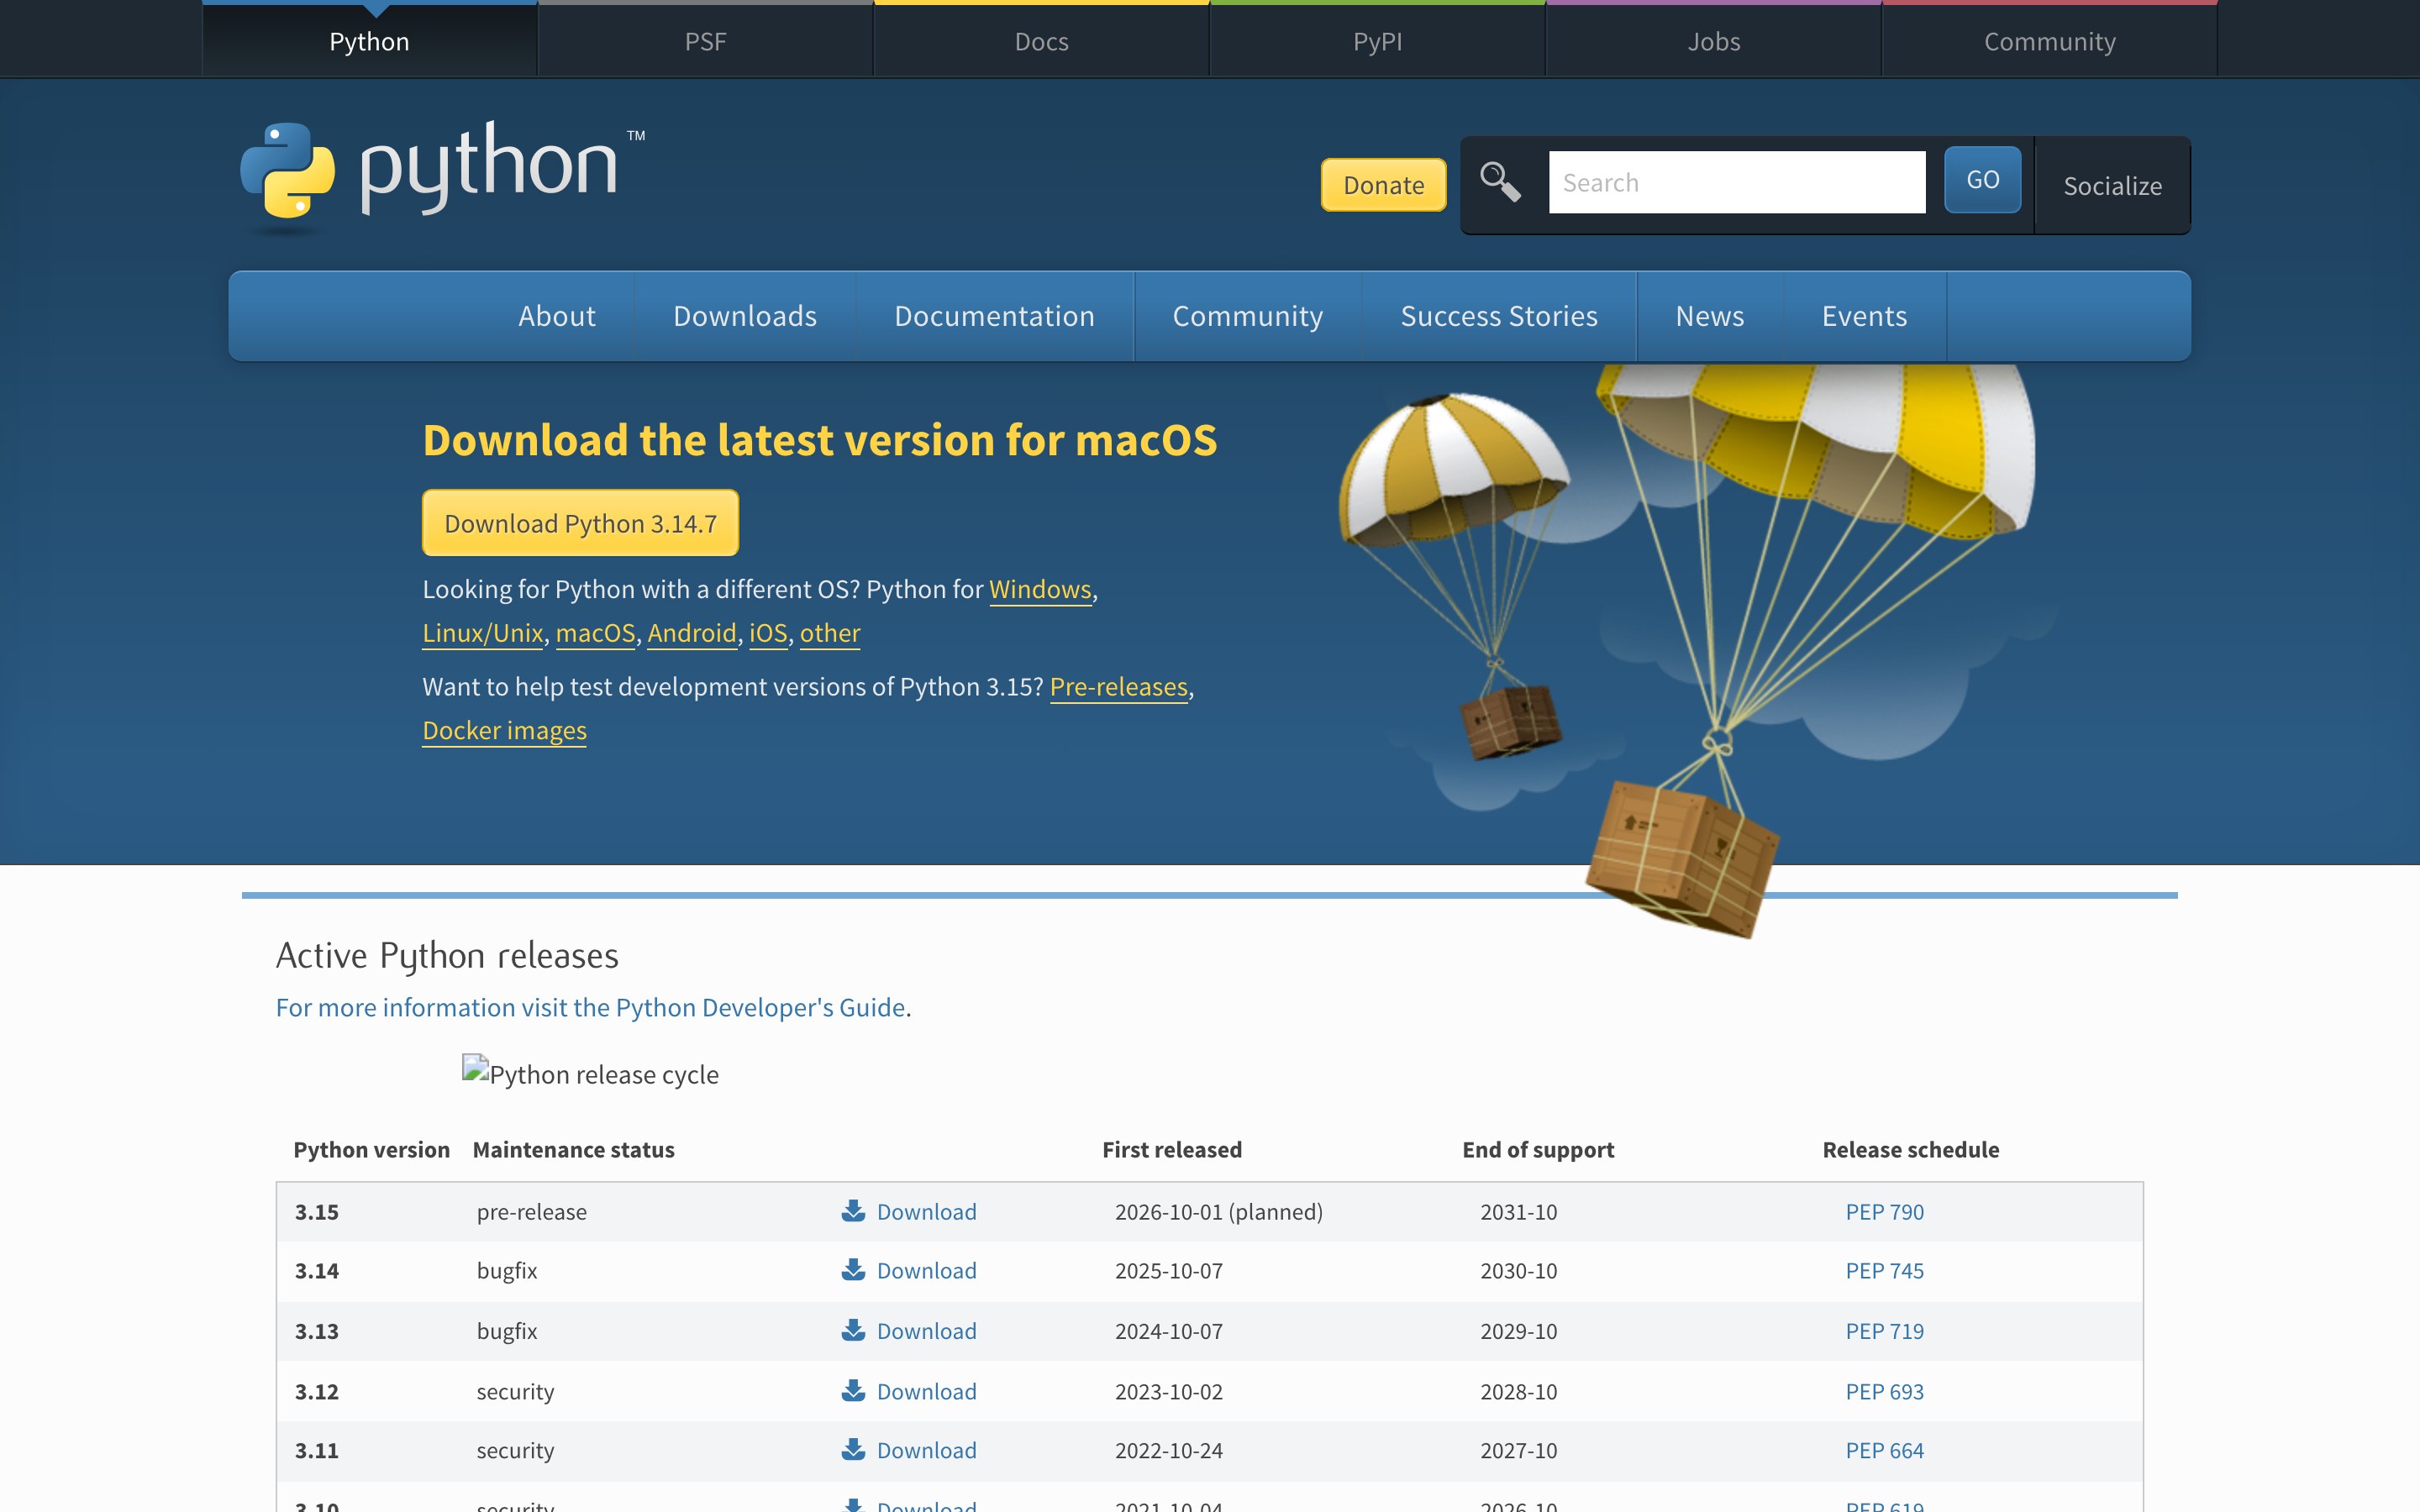The image size is (2420, 1512).
Task: Visit the Python Developer's Guide link
Action: [x=591, y=1007]
